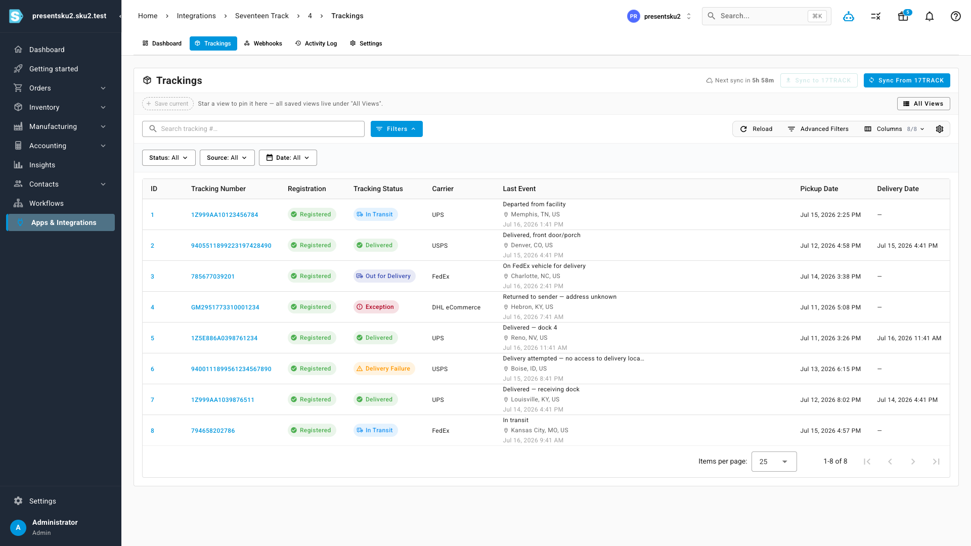Viewport: 971px width, 546px height.
Task: Sort by Tracking Status column header
Action: (x=378, y=189)
